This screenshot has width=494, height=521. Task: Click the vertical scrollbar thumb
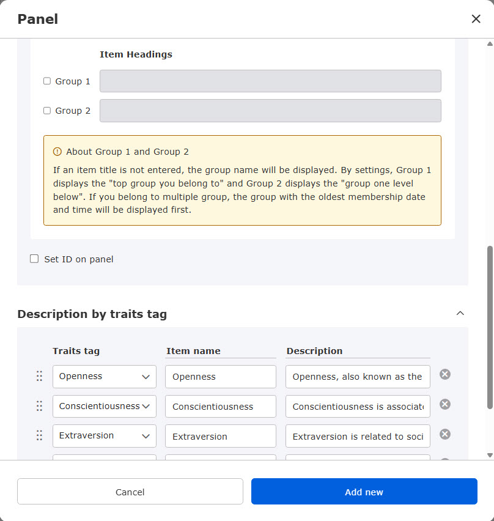[489, 327]
